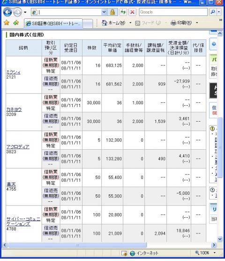The height and width of the screenshot is (261, 225).
Task: Click the browser Back arrow button
Action: [x=7, y=12]
